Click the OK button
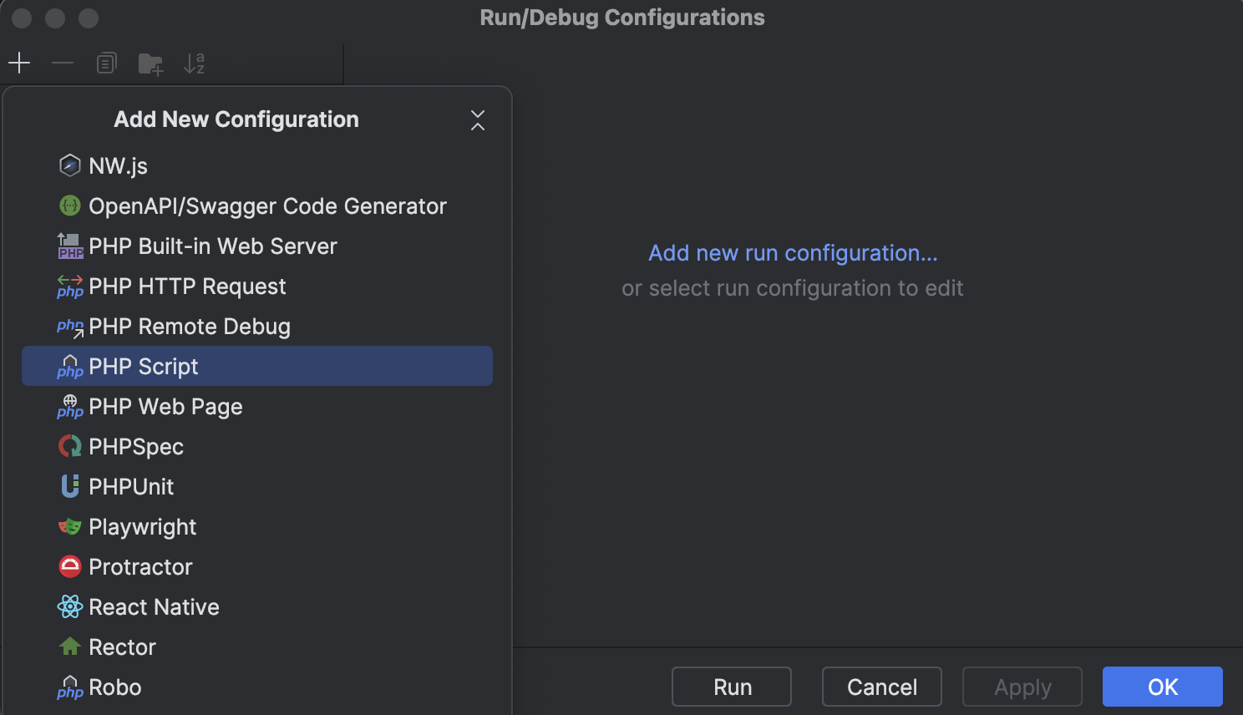This screenshot has width=1243, height=715. click(x=1161, y=687)
